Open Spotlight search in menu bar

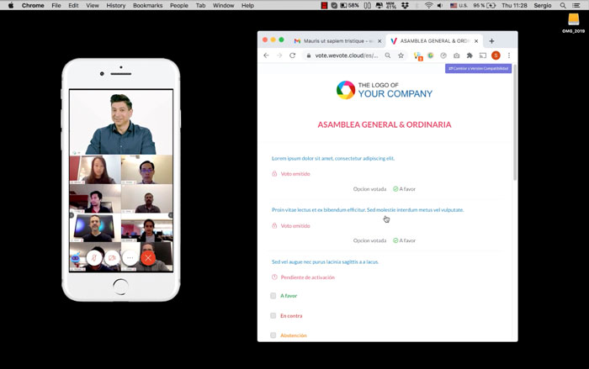pyautogui.click(x=563, y=5)
